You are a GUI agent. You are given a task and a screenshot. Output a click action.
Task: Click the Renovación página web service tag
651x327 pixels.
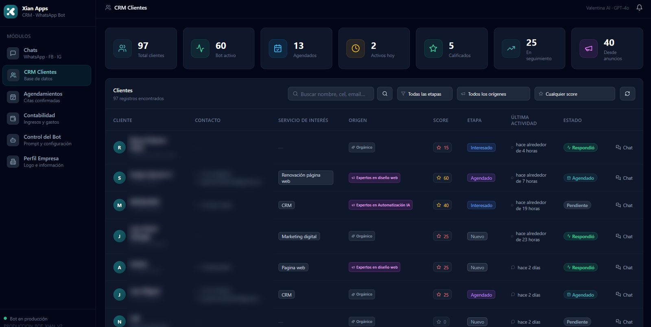point(306,178)
